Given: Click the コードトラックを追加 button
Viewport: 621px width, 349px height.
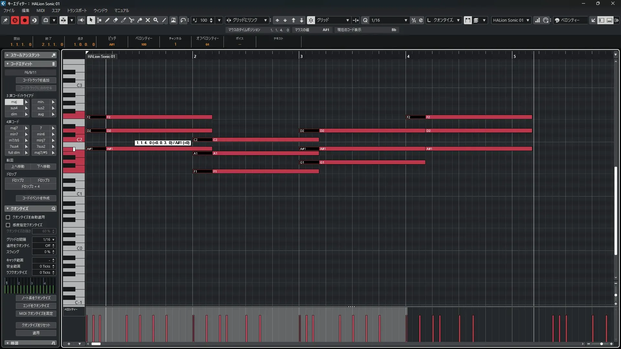Looking at the screenshot, I should point(36,80).
